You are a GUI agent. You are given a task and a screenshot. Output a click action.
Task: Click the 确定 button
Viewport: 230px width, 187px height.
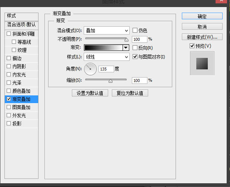click(x=202, y=16)
